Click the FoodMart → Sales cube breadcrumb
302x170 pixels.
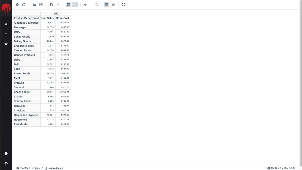pyautogui.click(x=28, y=168)
